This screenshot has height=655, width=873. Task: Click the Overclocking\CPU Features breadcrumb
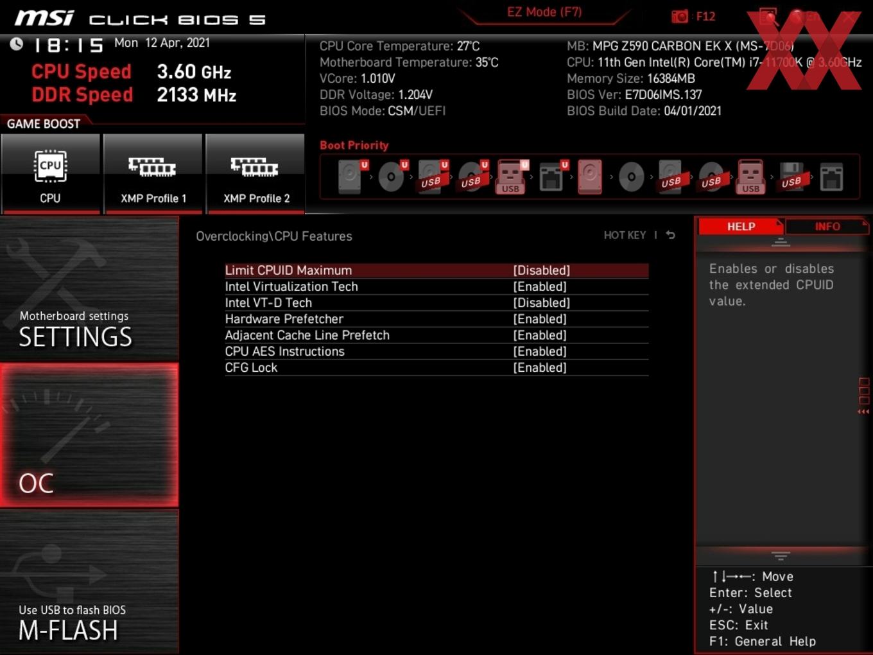pyautogui.click(x=274, y=236)
